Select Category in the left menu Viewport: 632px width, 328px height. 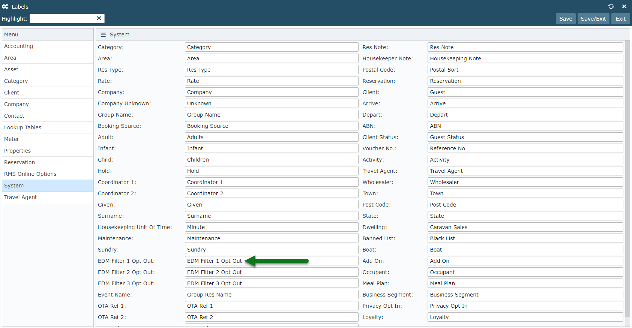48,81
